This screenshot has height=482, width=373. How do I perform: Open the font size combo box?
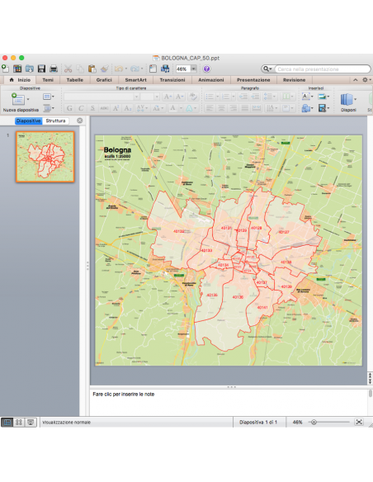(x=150, y=97)
